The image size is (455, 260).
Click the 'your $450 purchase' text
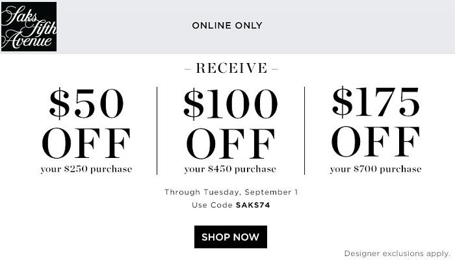click(230, 170)
